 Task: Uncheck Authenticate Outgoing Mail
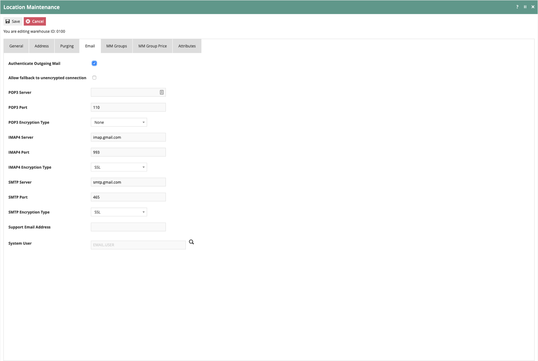(x=94, y=63)
